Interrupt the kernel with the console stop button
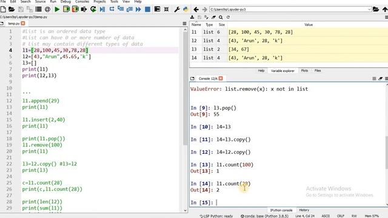Viewport: 388px width, 218px height. coord(374,79)
